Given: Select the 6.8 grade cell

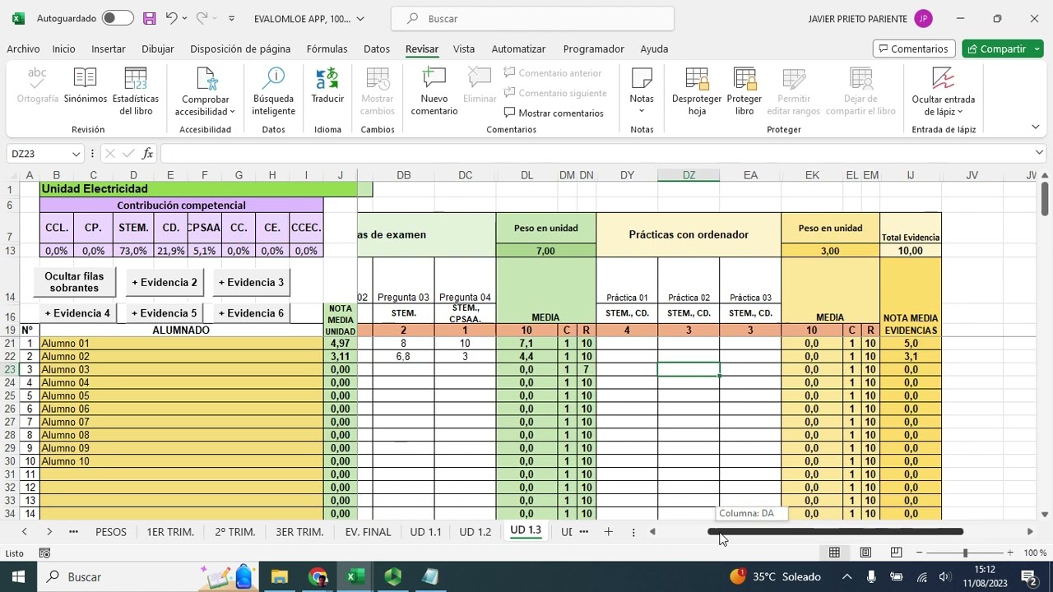Looking at the screenshot, I should [x=403, y=356].
